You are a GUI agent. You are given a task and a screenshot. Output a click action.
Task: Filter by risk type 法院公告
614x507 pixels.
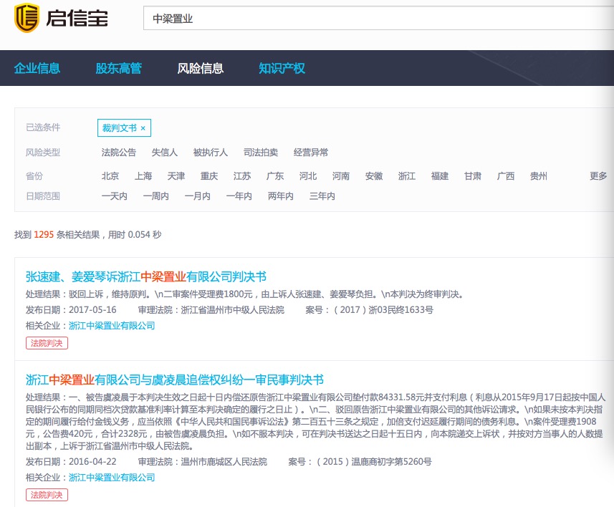(x=119, y=153)
